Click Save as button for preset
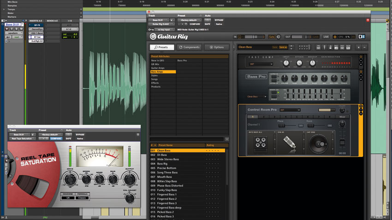The image size is (392, 220). point(283,47)
